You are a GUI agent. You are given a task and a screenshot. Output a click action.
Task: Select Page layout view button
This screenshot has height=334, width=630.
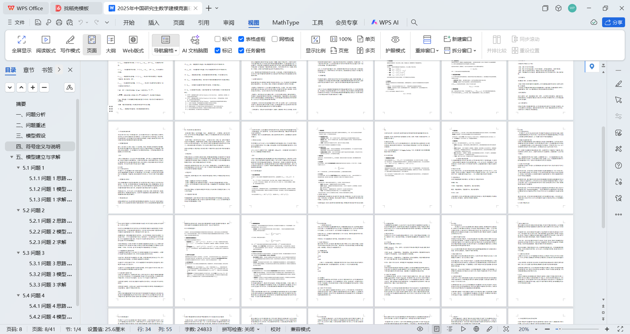[92, 45]
